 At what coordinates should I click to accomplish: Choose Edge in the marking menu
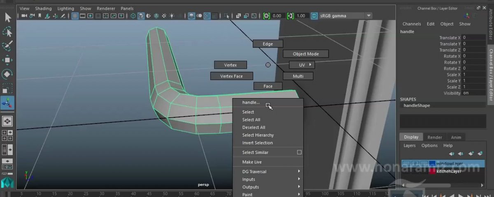[268, 44]
